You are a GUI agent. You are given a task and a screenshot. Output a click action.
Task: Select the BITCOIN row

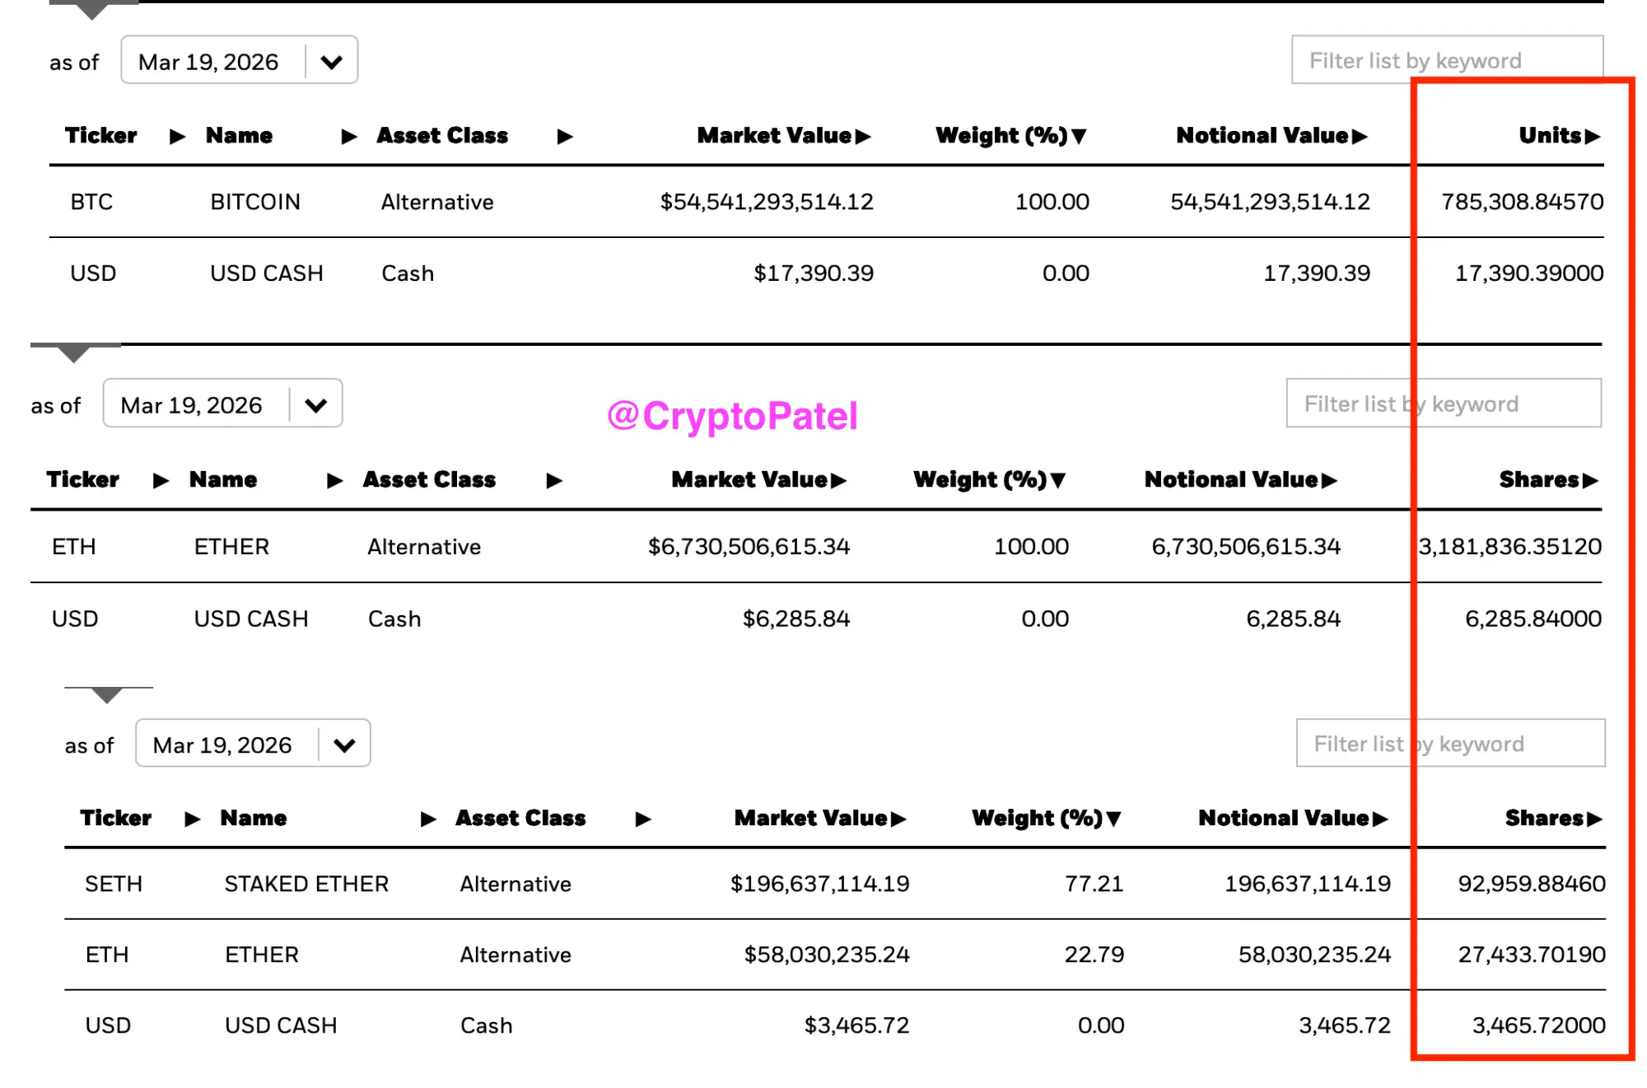(x=255, y=202)
